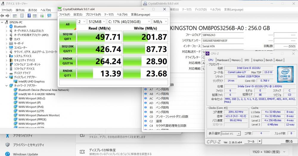The height and width of the screenshot is (156, 298).
Task: Open the unit dropdown showing MB/s
Action: coord(160,21)
